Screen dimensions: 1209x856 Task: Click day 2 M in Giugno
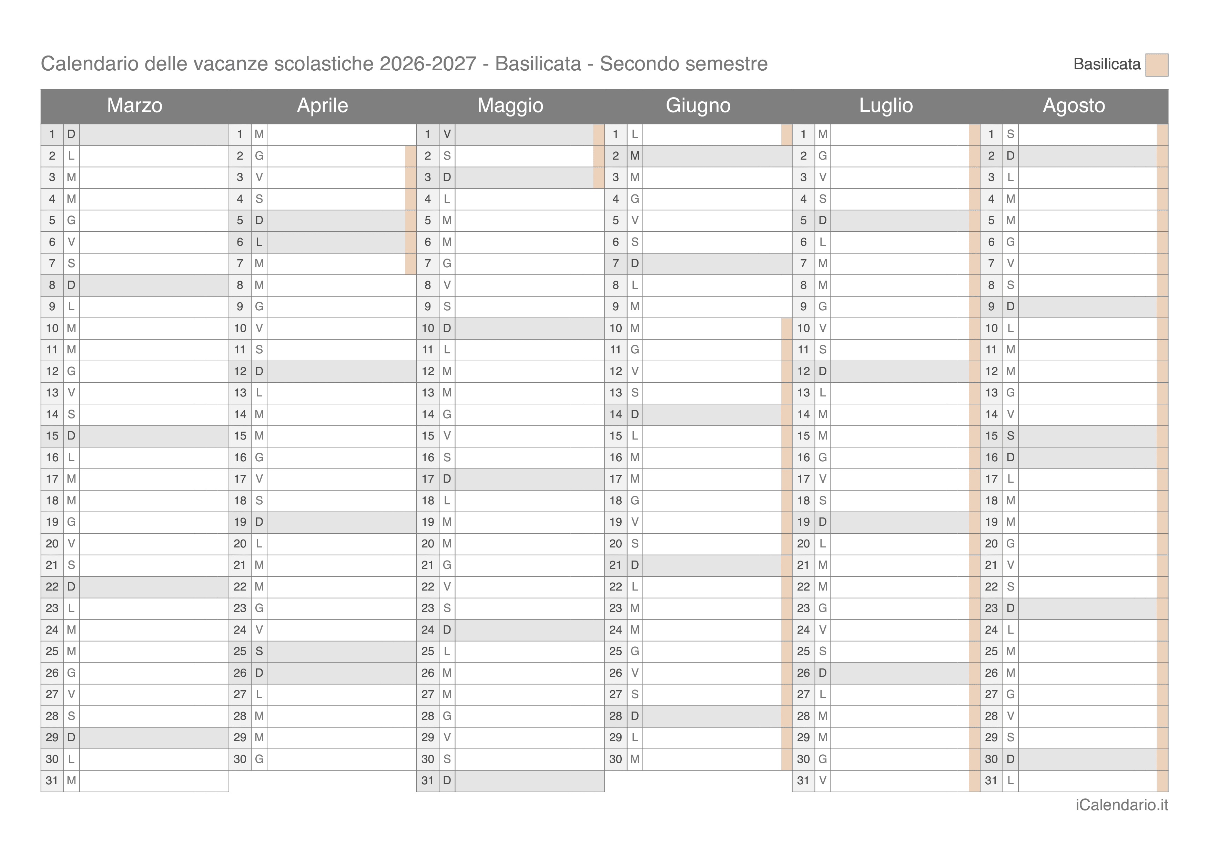pyautogui.click(x=698, y=156)
